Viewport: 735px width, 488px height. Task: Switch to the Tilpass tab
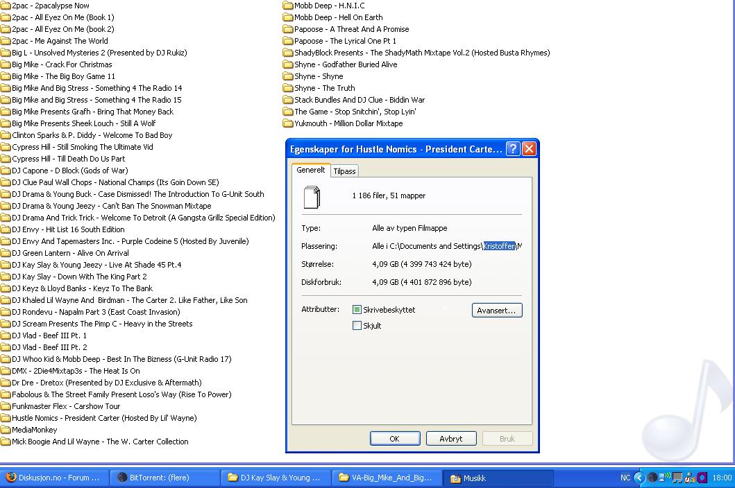click(x=344, y=171)
